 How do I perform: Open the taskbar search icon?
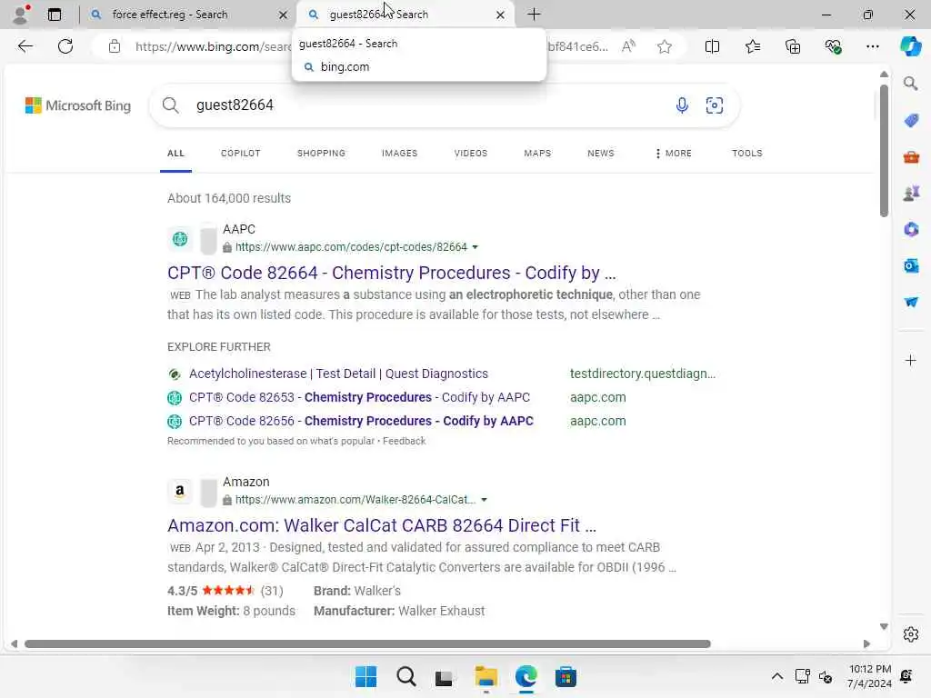(x=406, y=676)
